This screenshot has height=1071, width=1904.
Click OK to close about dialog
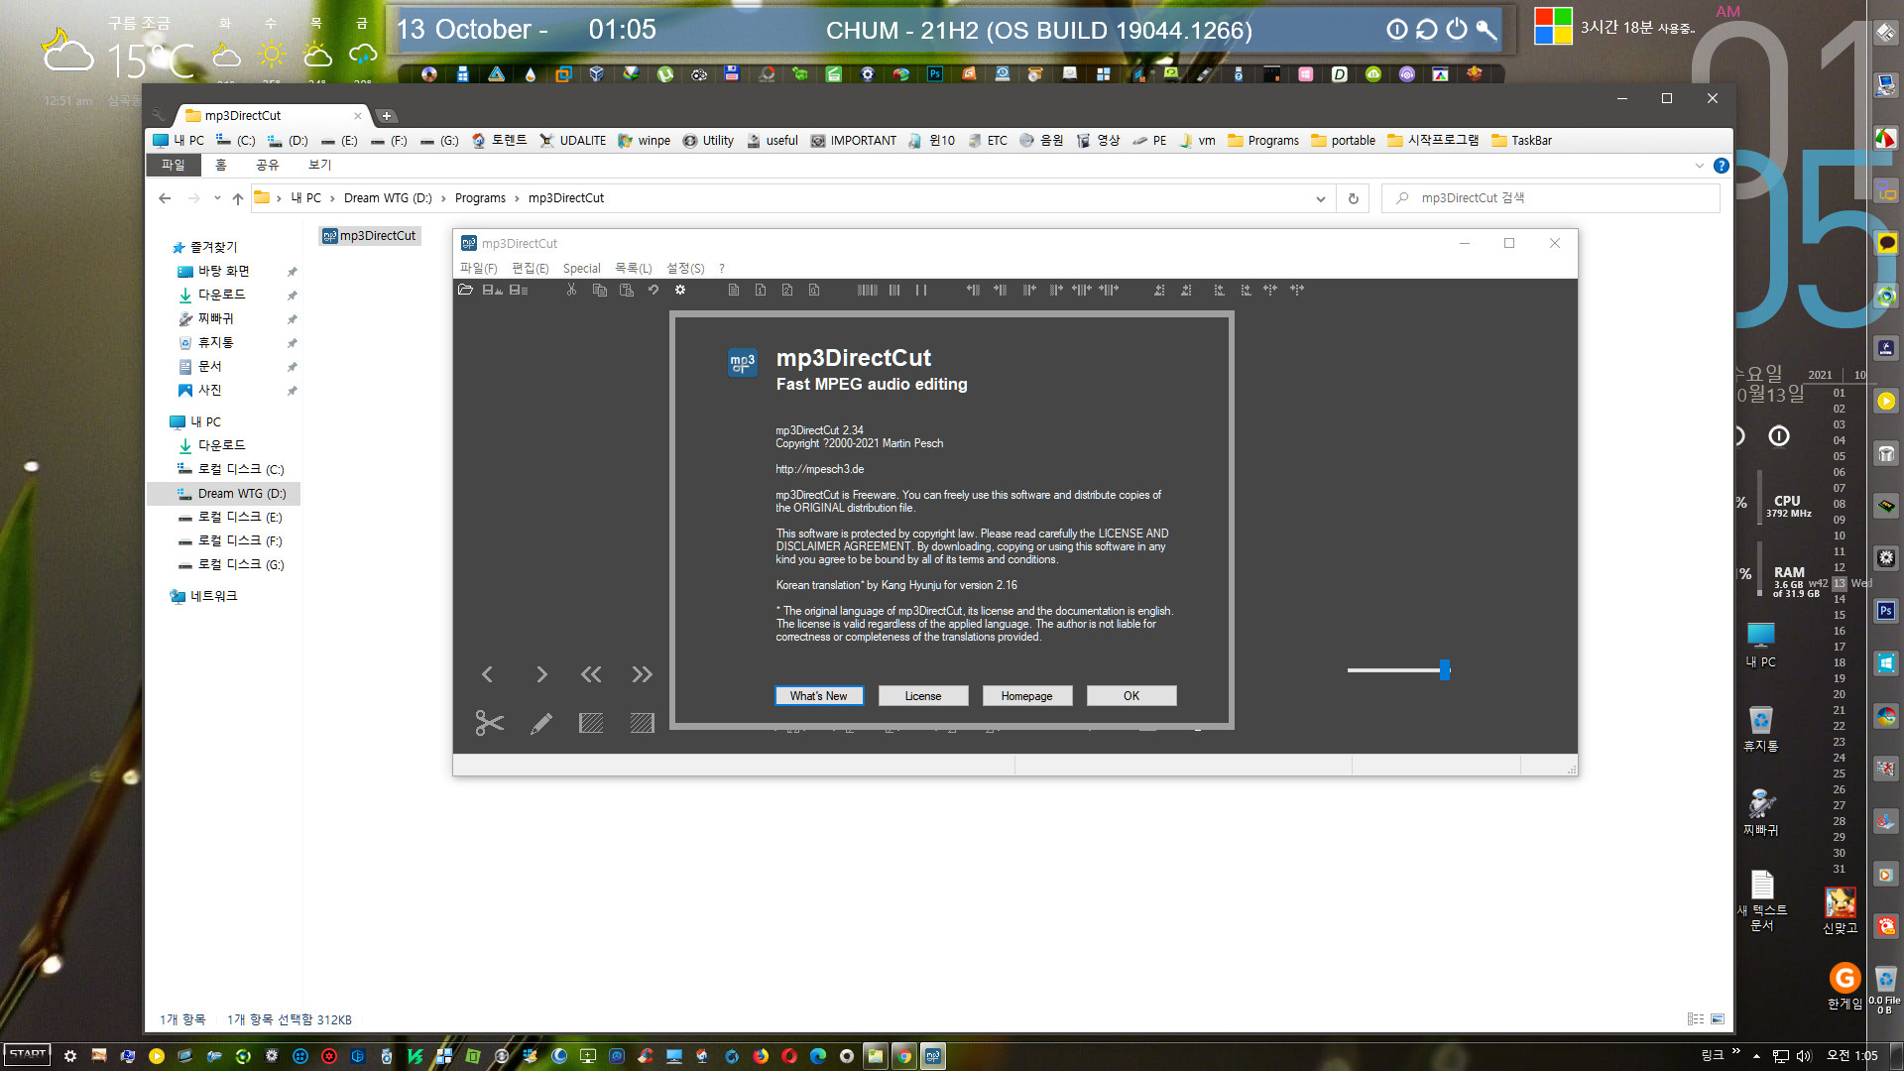click(1131, 695)
